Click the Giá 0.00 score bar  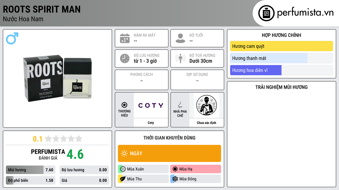84,180
